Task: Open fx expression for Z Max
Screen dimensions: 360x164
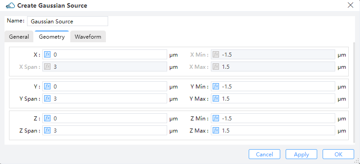Action: coord(216,130)
